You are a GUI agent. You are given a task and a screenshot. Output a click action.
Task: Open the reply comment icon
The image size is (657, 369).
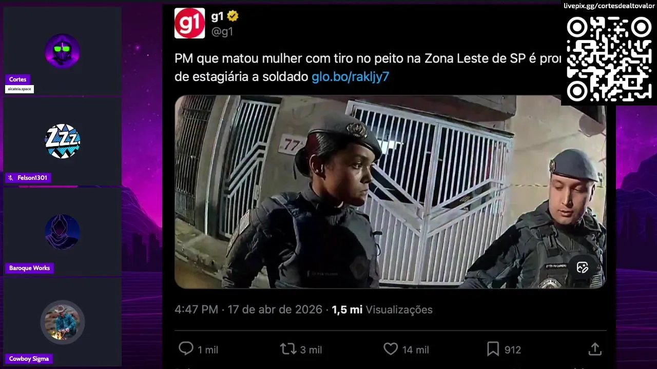(186, 349)
